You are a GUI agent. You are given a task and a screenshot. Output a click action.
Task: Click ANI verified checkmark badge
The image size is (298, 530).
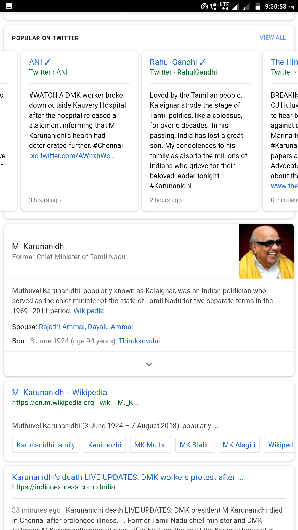47,62
